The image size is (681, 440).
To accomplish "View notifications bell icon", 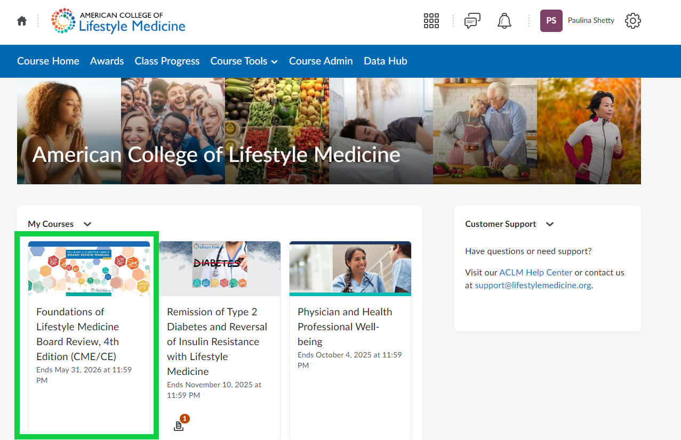I will (x=504, y=21).
